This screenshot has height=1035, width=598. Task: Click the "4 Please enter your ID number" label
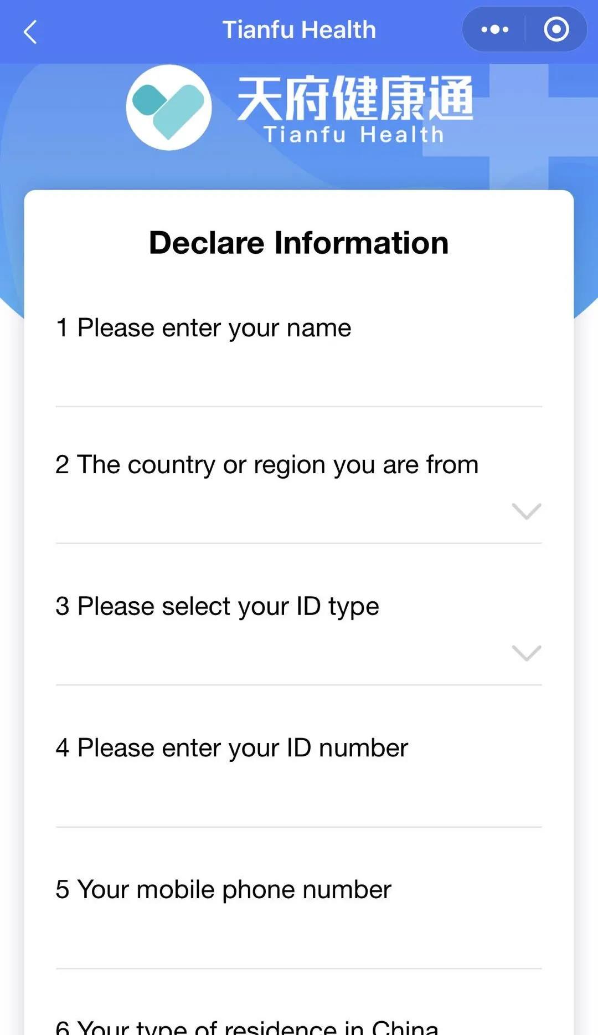(231, 748)
